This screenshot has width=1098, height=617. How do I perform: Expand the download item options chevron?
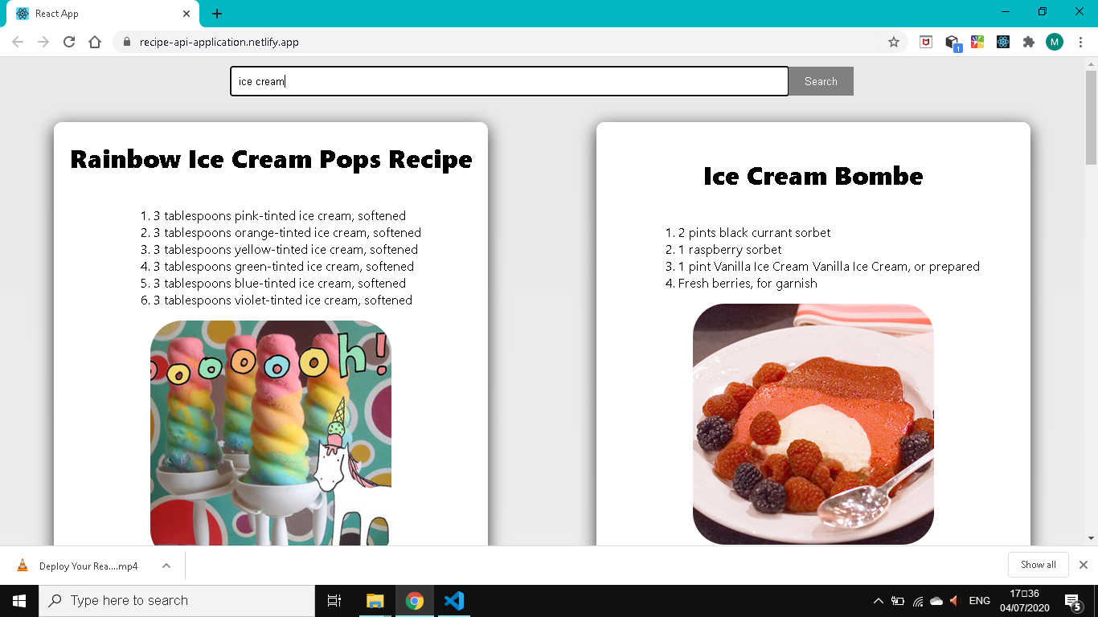point(166,566)
